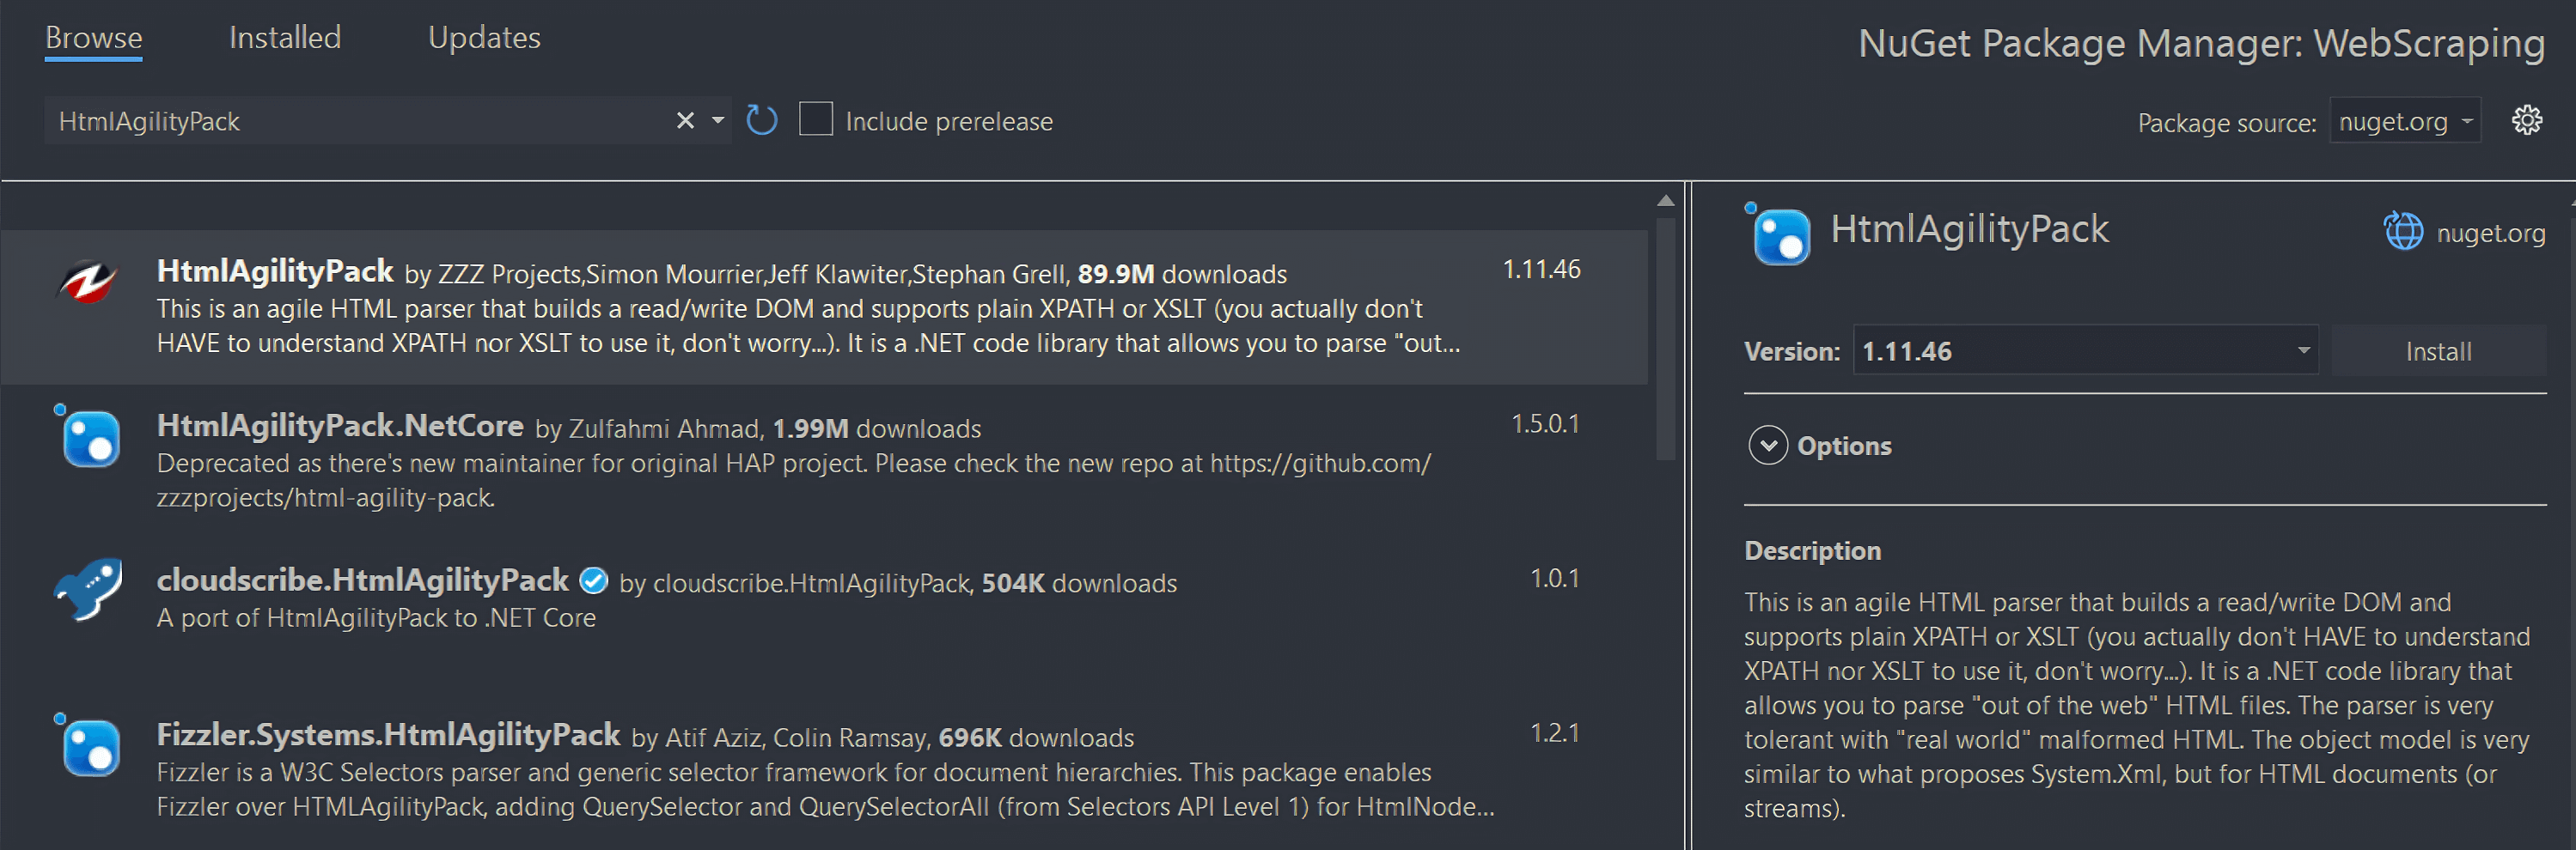Open the search history dropdown arrow

(718, 121)
